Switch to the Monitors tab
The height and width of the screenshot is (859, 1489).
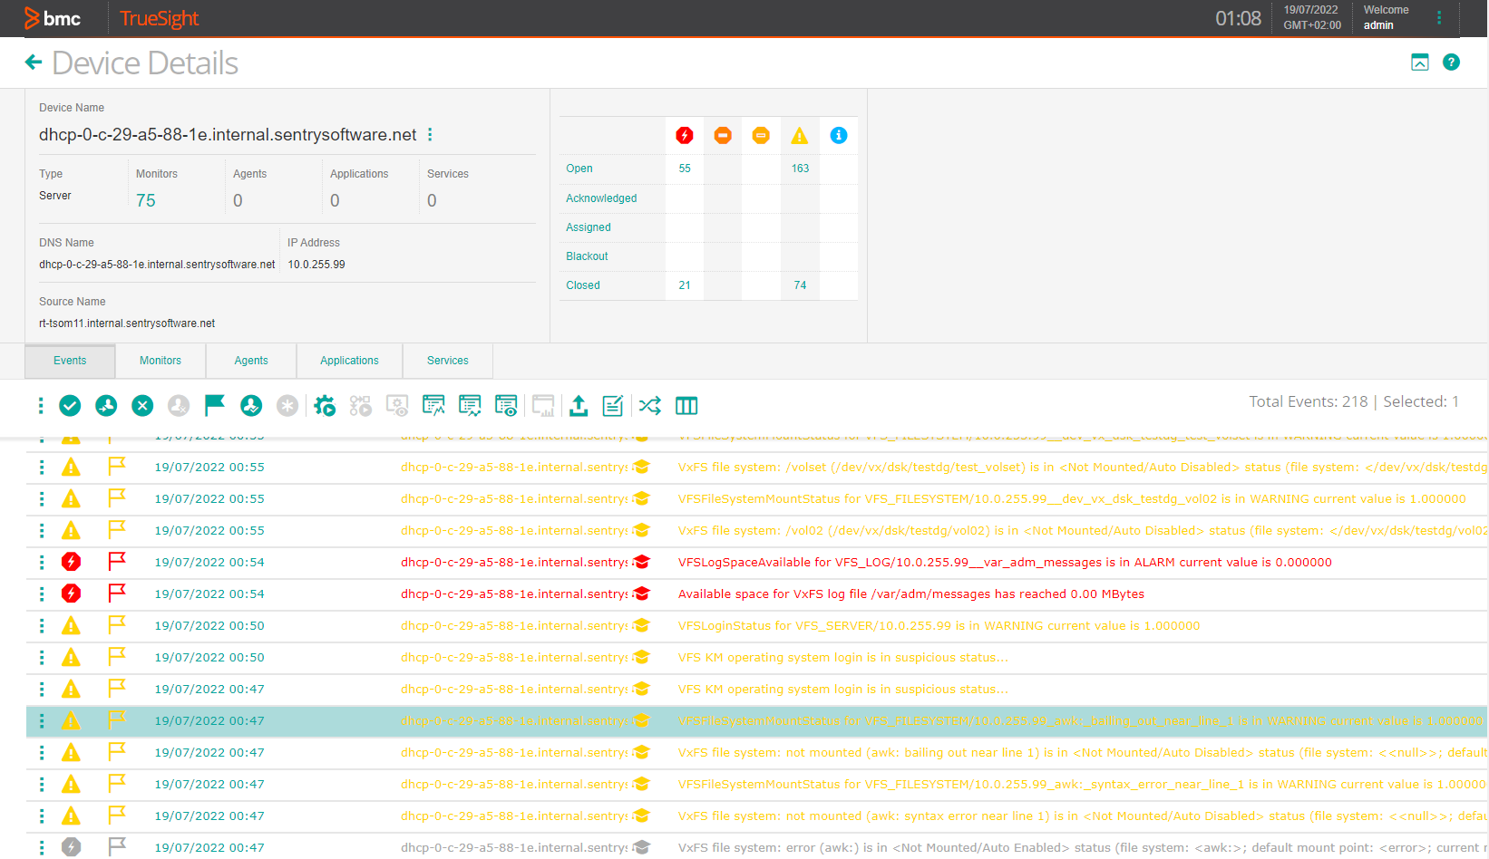point(160,360)
